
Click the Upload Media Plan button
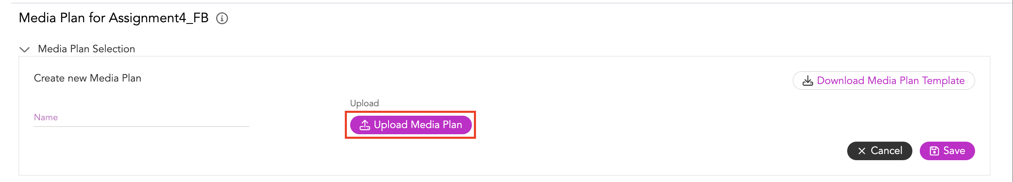pyautogui.click(x=411, y=125)
